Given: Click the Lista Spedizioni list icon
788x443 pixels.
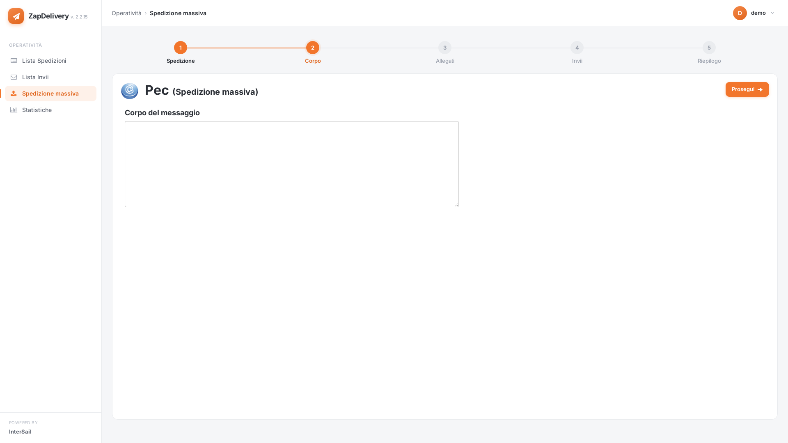Looking at the screenshot, I should point(14,61).
